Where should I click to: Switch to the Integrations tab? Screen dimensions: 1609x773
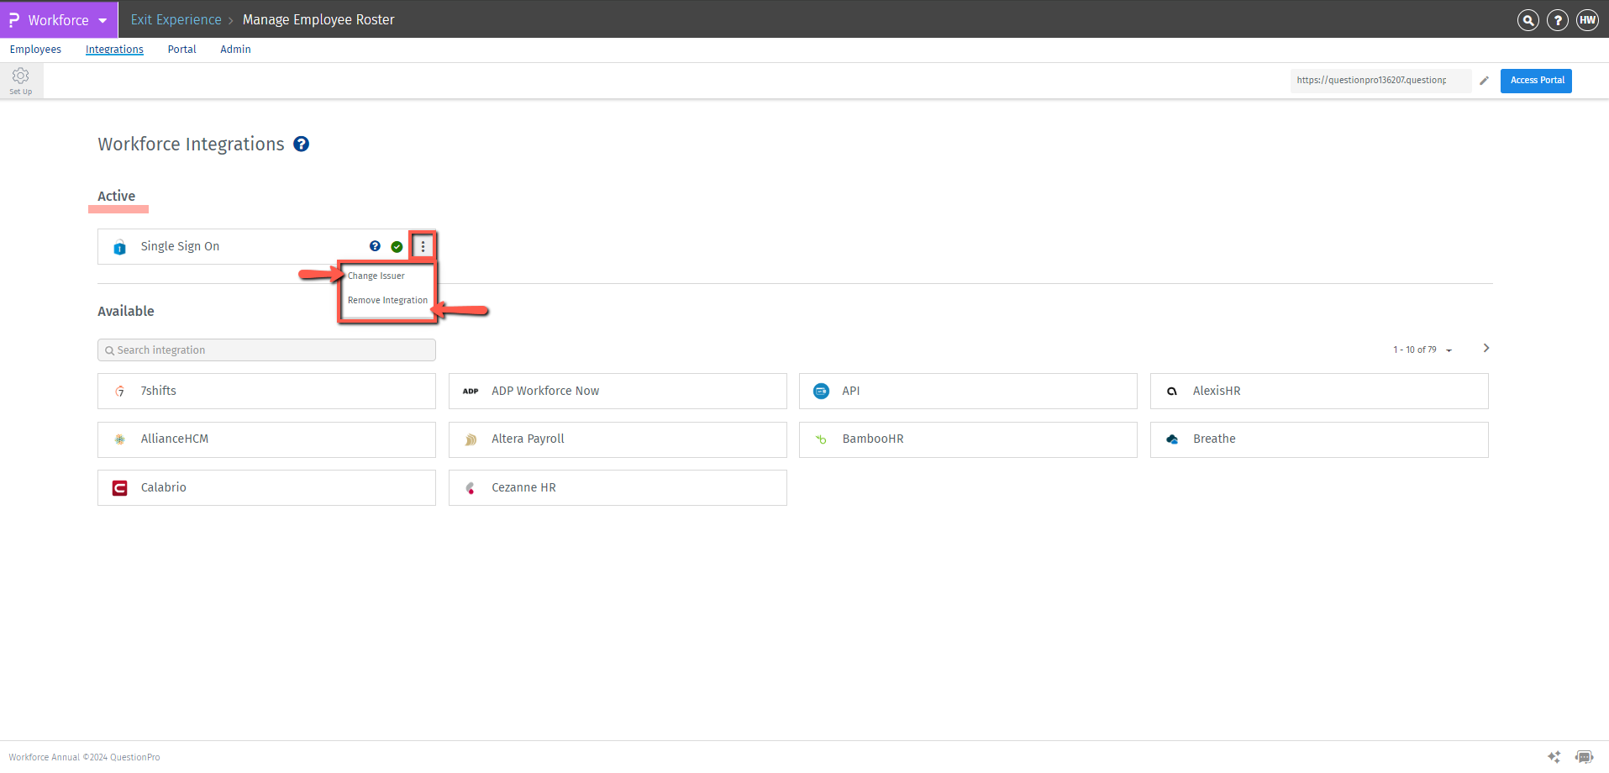pyautogui.click(x=114, y=50)
